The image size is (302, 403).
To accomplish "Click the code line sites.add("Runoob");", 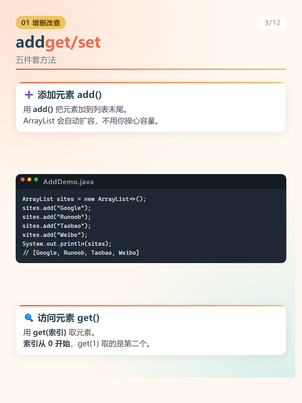I will point(56,217).
